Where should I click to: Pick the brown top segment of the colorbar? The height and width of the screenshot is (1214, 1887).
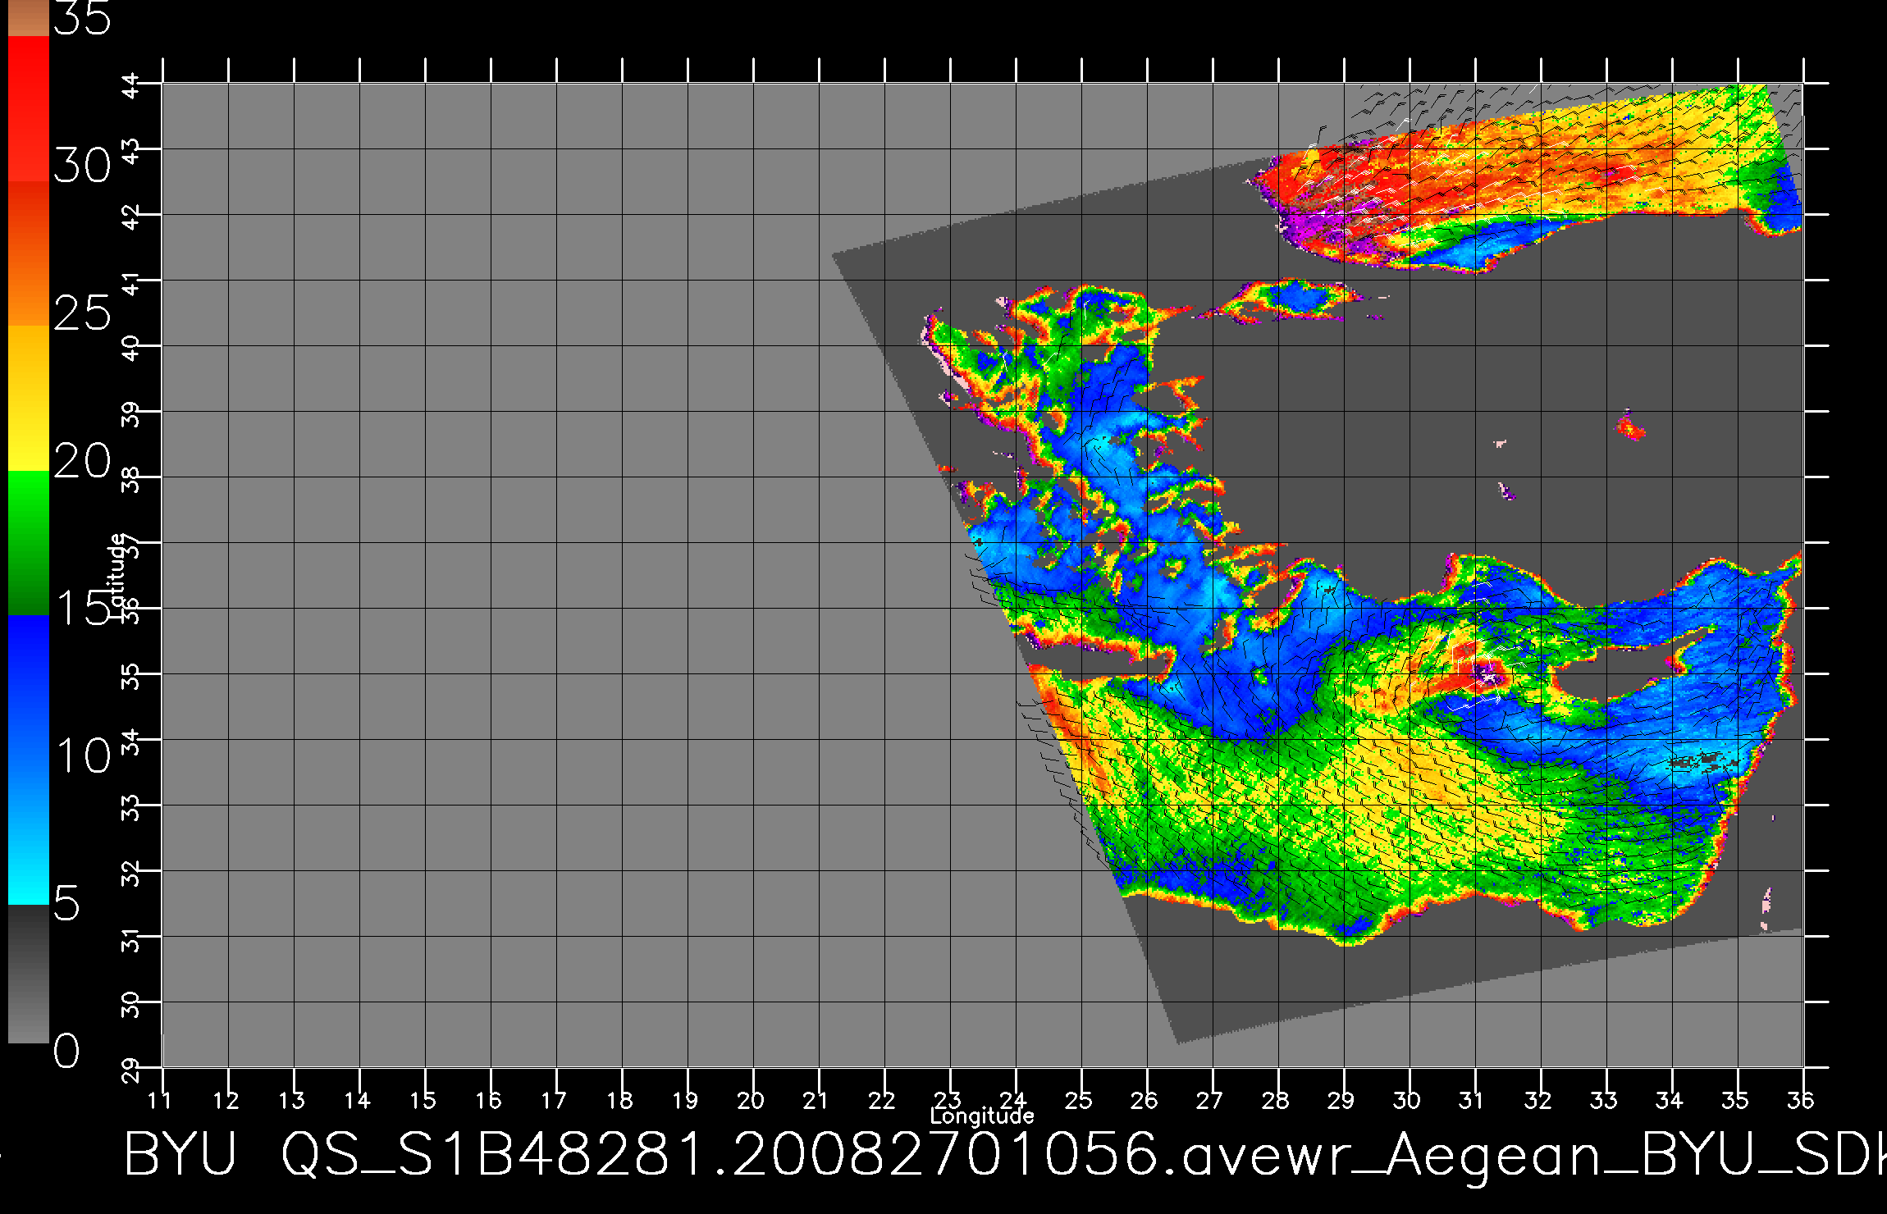pos(29,18)
